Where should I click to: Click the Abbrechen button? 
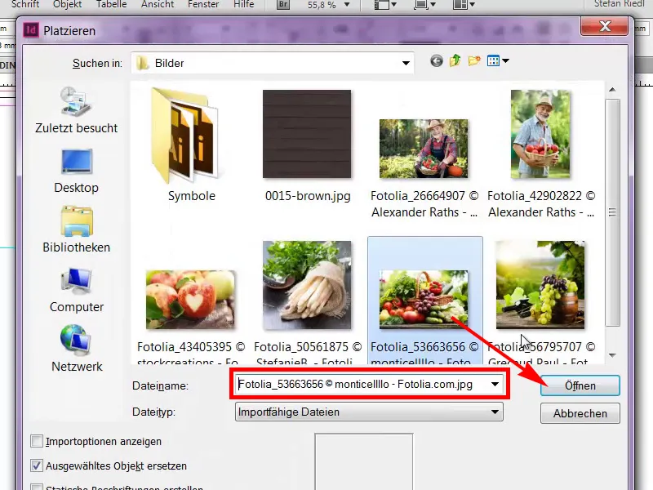(x=580, y=413)
